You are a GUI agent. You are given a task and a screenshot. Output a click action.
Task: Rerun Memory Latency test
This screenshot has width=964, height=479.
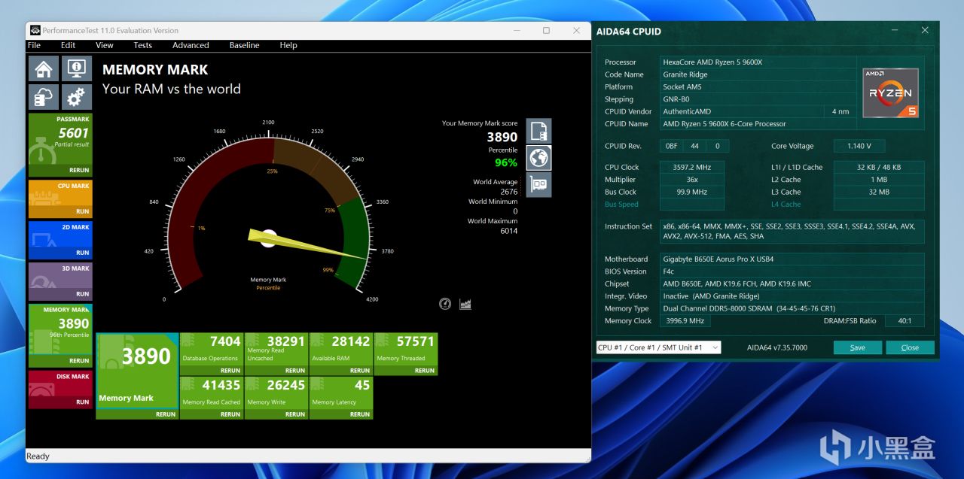pyautogui.click(x=360, y=414)
